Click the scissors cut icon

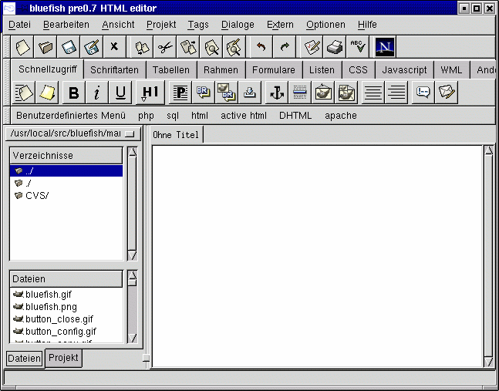pos(165,48)
